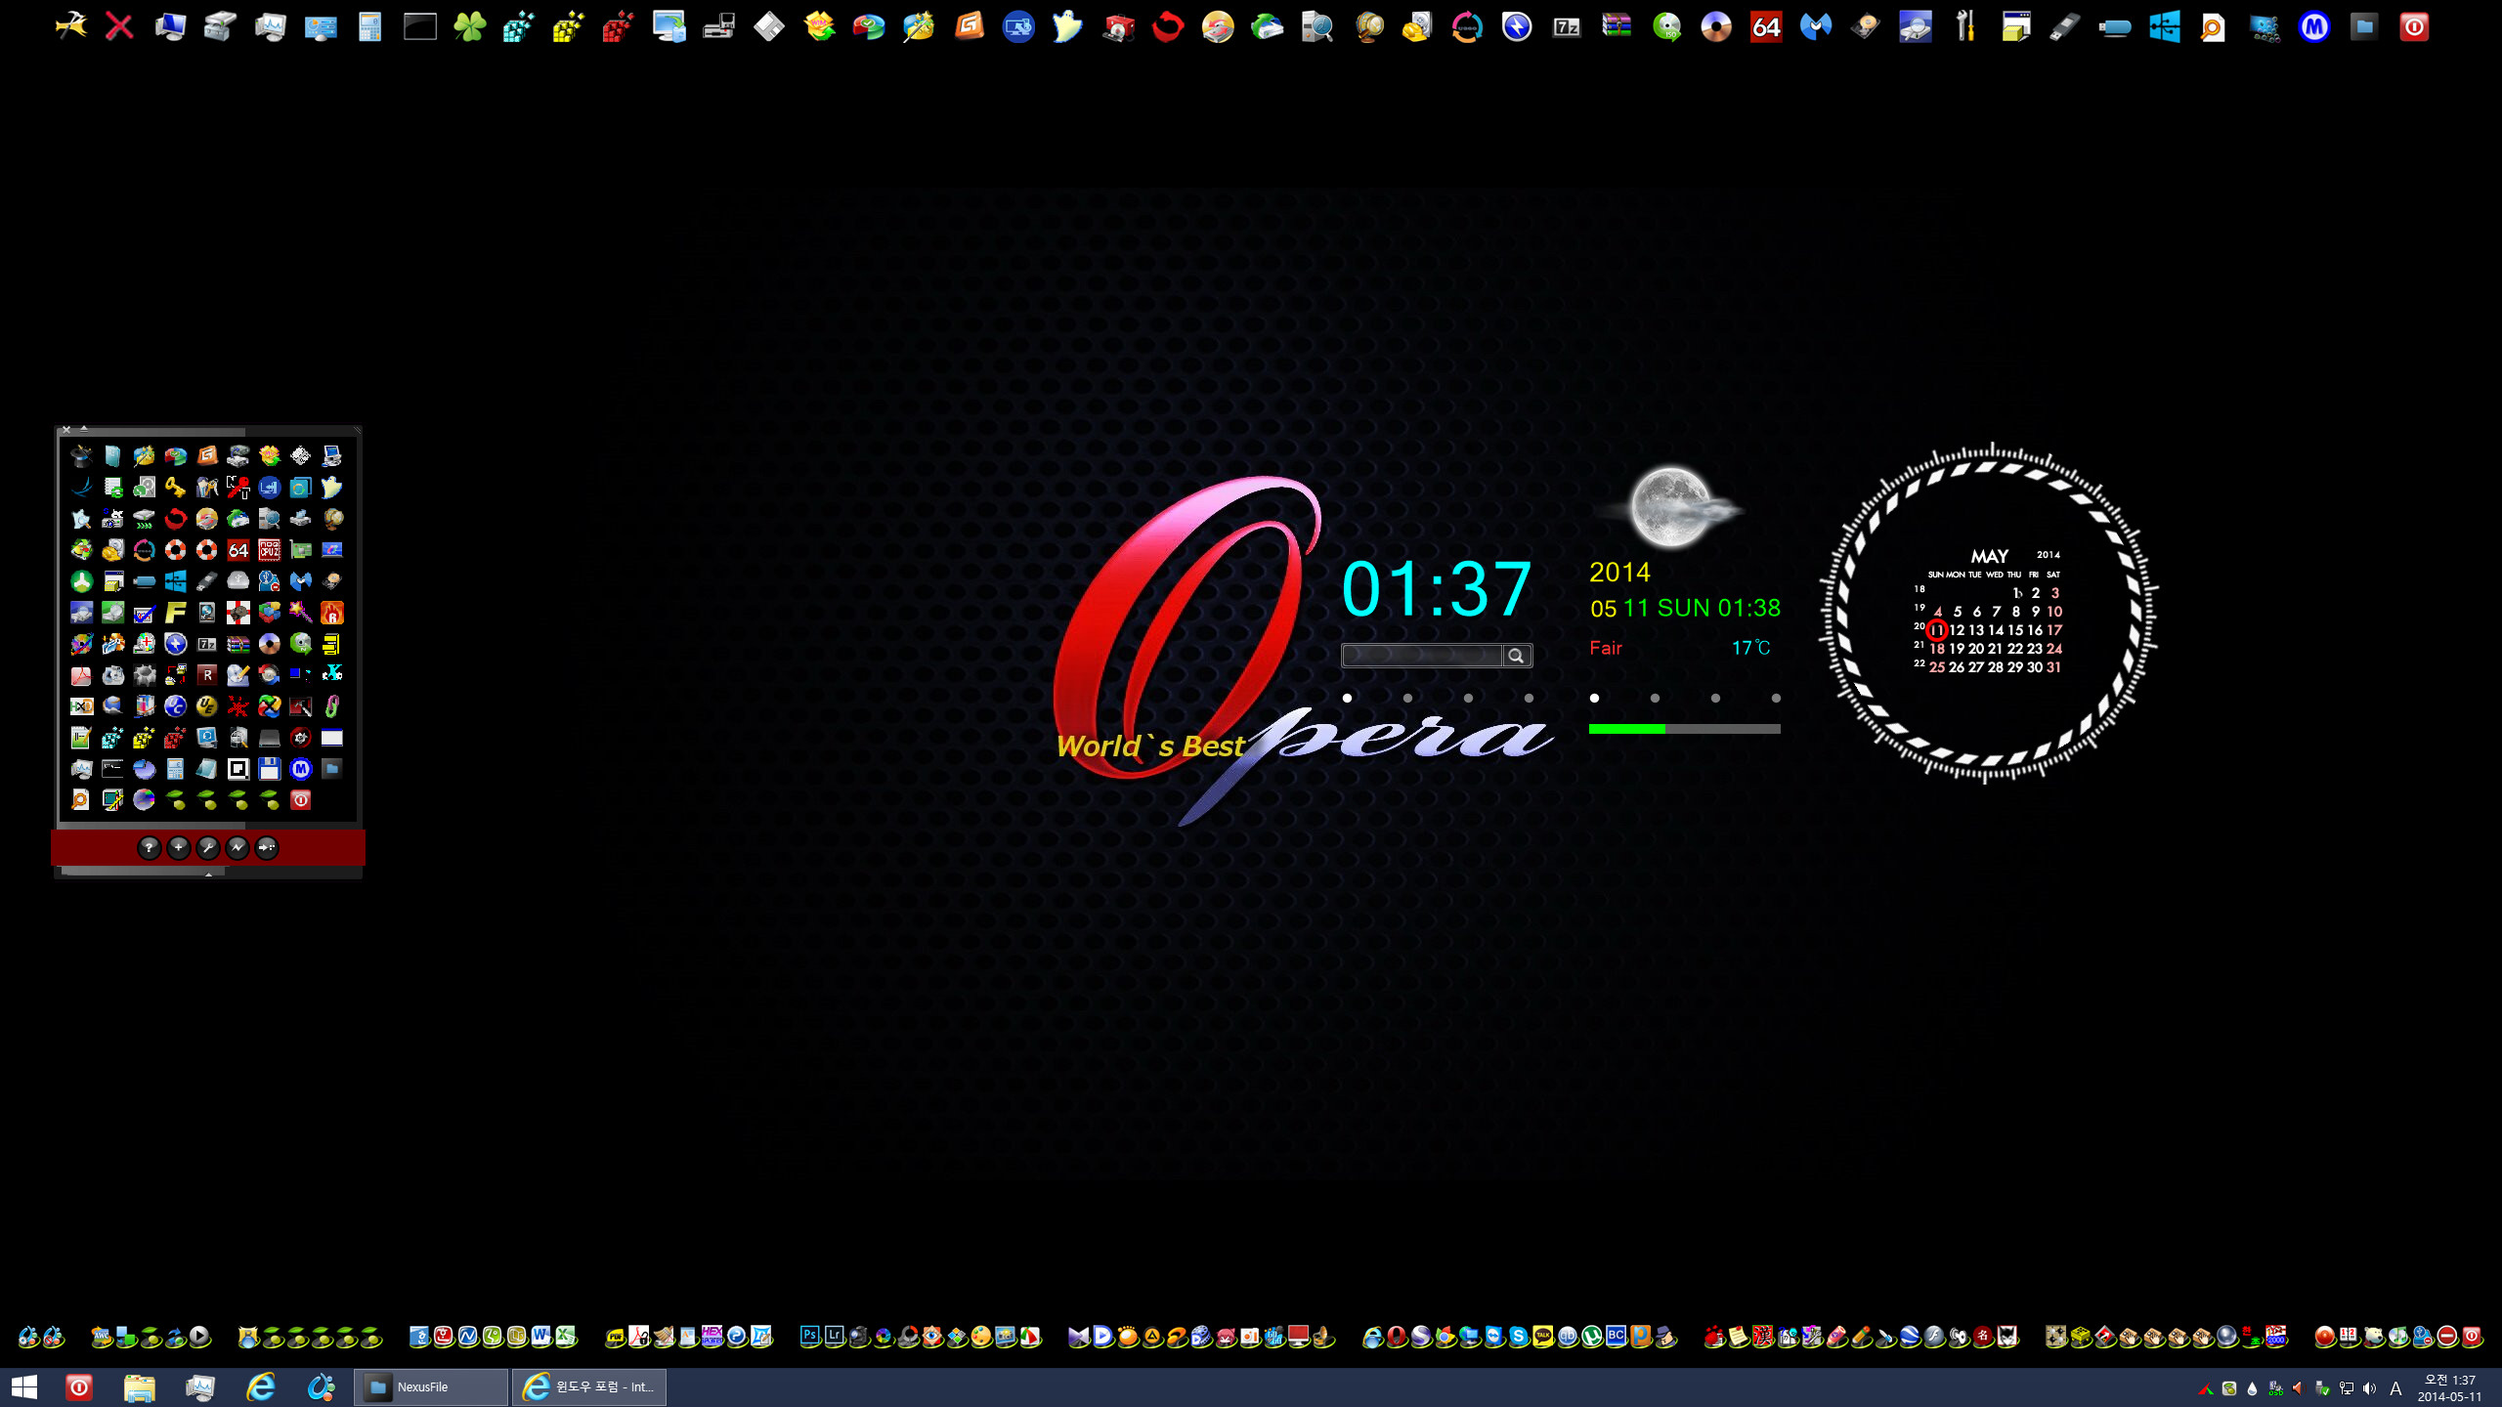The width and height of the screenshot is (2502, 1407).
Task: Launch Lightroom Lr icon in bottom dock
Action: click(834, 1336)
